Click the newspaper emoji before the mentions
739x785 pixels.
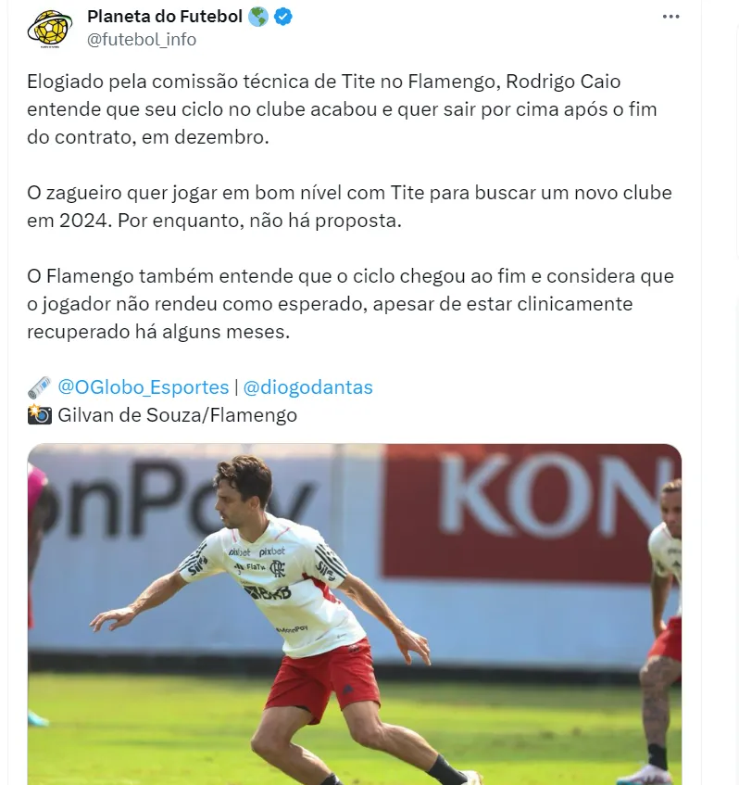(x=40, y=387)
